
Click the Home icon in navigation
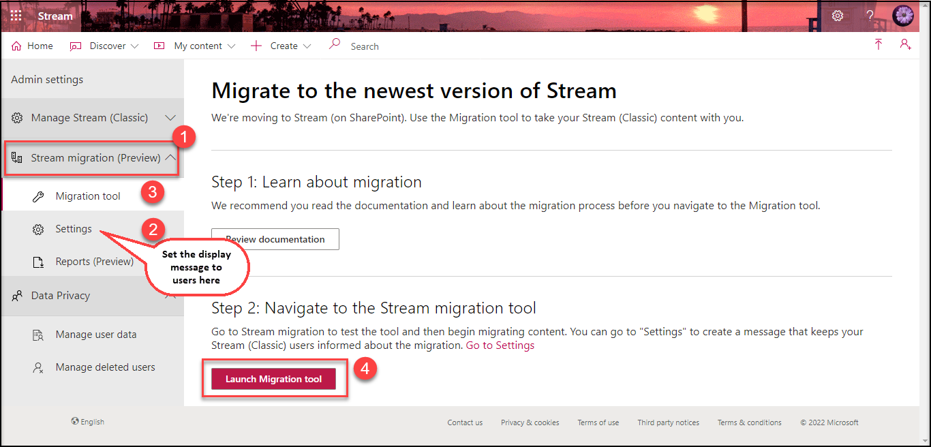tap(17, 46)
